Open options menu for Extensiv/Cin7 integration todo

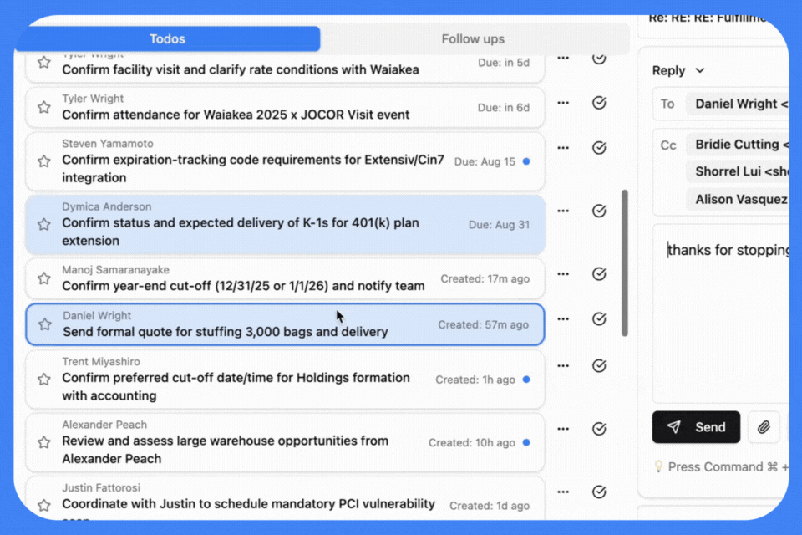(x=563, y=148)
